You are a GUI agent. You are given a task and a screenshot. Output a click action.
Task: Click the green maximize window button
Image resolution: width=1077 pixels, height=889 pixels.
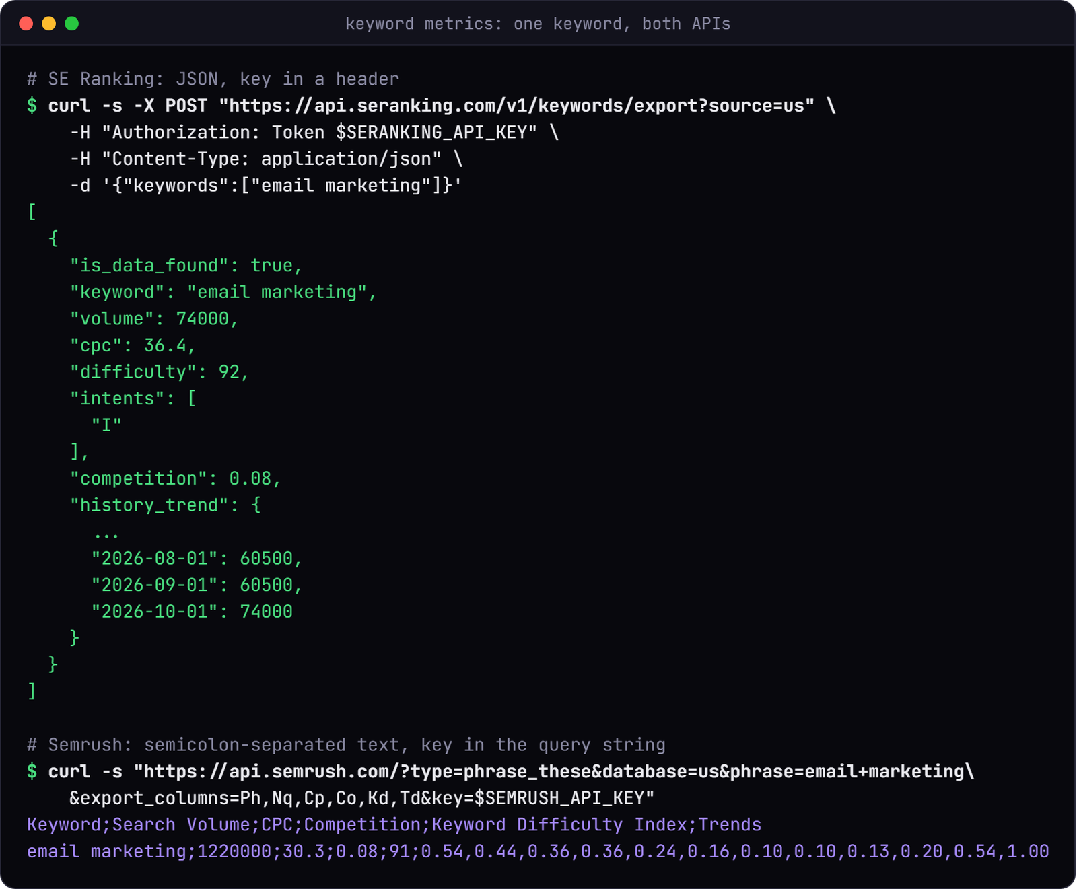click(72, 24)
